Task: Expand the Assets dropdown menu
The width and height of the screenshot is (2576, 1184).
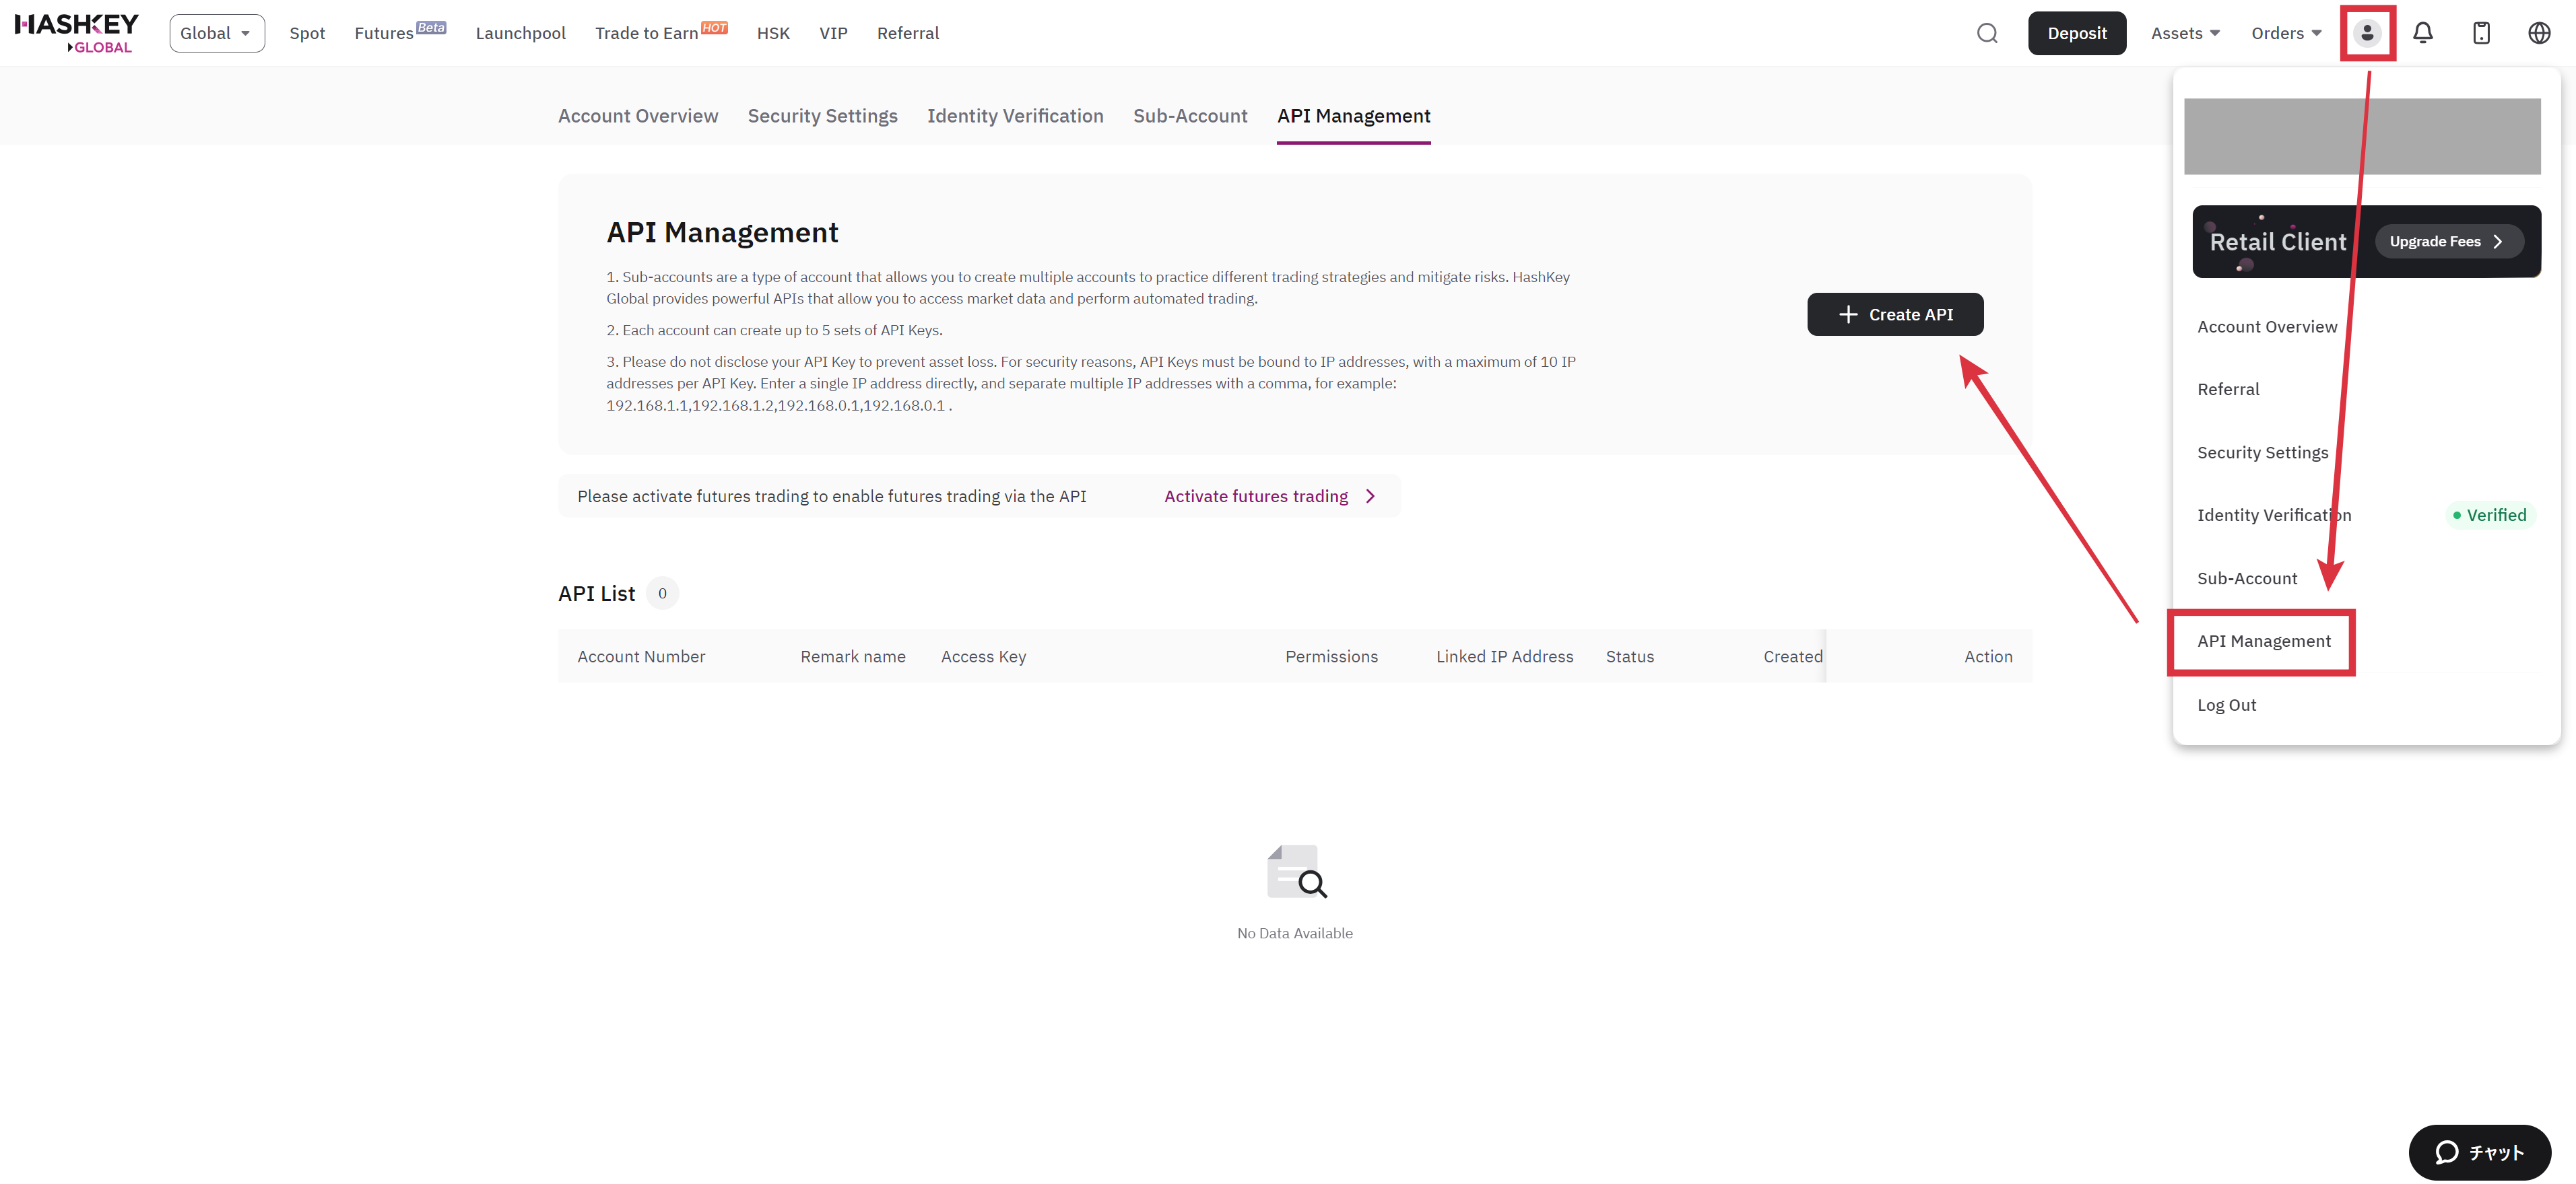Action: tap(2185, 33)
